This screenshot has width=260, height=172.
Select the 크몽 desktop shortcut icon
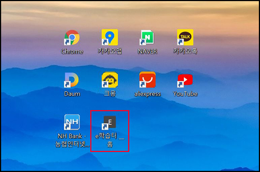click(110, 80)
